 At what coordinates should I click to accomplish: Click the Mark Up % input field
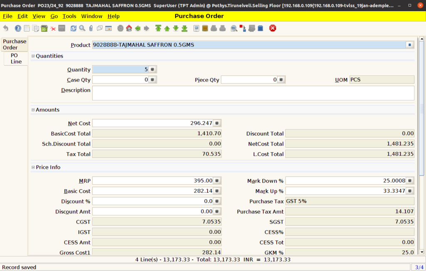(346, 191)
